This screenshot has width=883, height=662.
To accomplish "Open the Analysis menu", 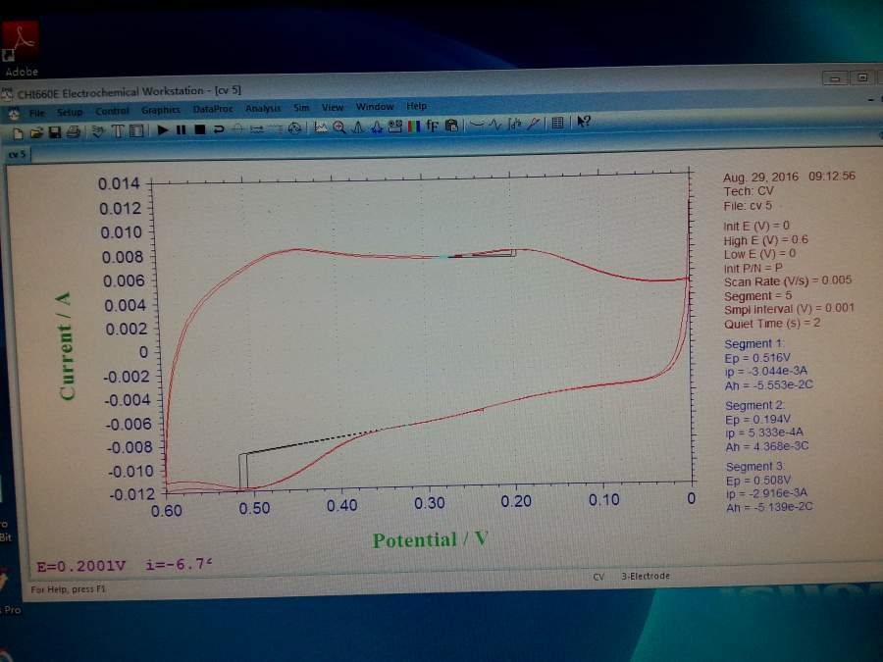I will (263, 108).
